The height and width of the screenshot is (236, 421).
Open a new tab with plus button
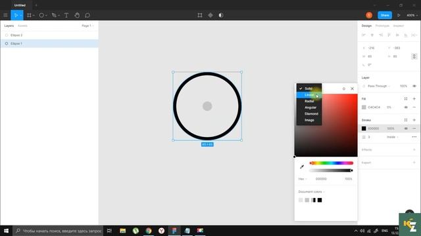click(36, 5)
